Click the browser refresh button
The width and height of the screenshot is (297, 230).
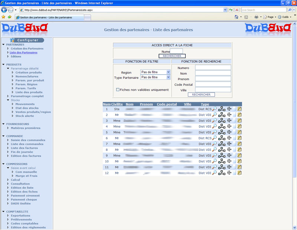[231, 10]
